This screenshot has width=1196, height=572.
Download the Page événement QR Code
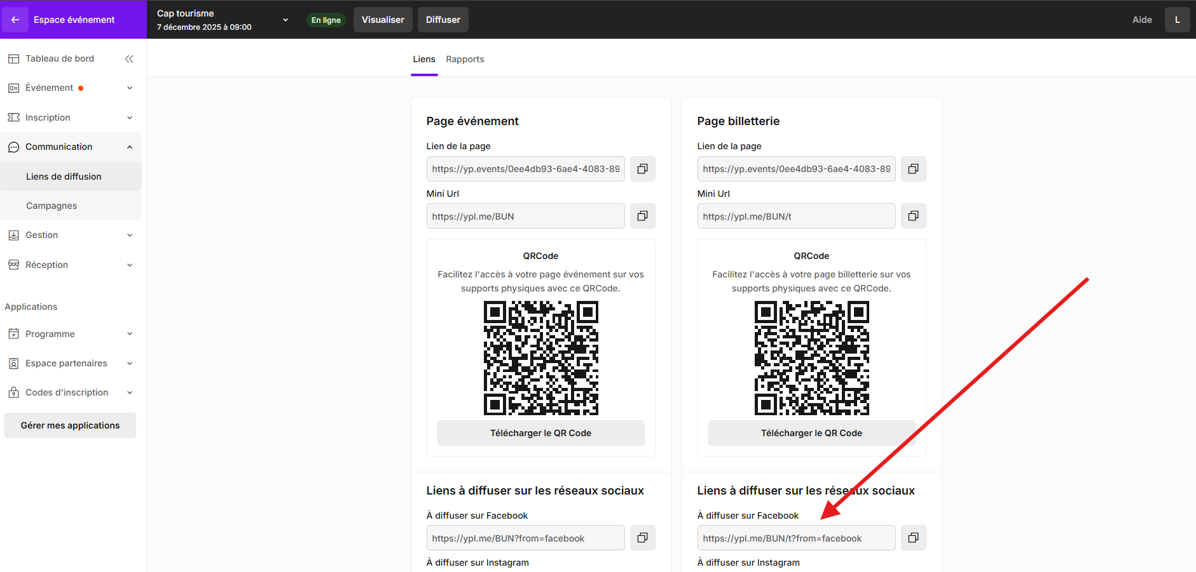(541, 433)
